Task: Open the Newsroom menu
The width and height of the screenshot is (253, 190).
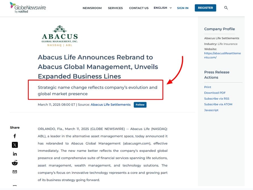Action: 92,8
